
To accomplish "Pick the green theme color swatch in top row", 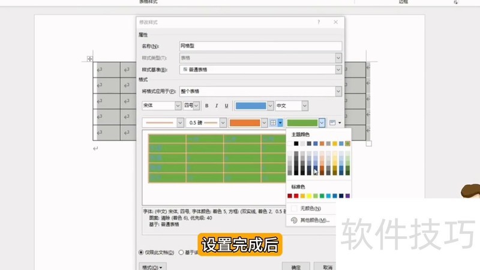I will 347,143.
